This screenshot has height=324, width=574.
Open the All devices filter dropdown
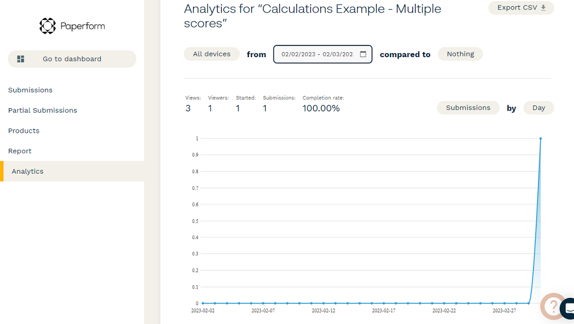click(212, 54)
